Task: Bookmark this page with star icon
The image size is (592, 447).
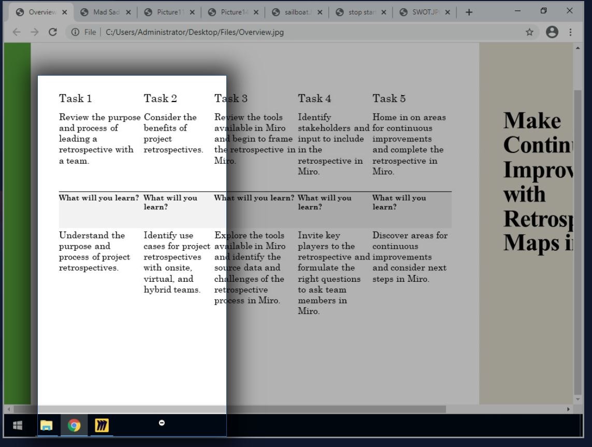Action: point(529,32)
